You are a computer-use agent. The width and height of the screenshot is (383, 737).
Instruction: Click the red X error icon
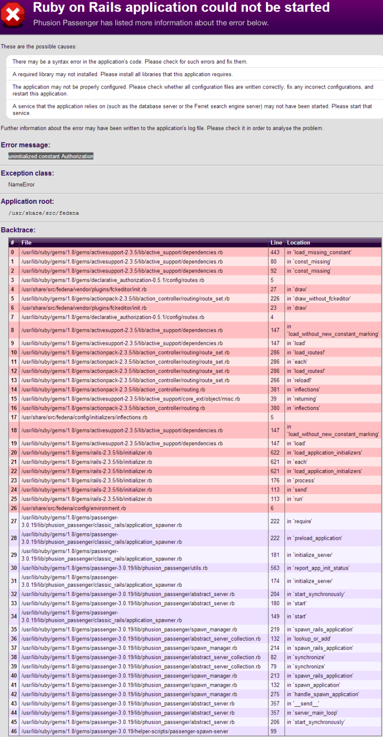point(13,15)
